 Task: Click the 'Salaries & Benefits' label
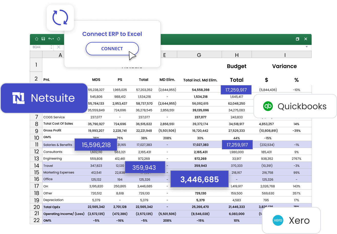(x=58, y=145)
